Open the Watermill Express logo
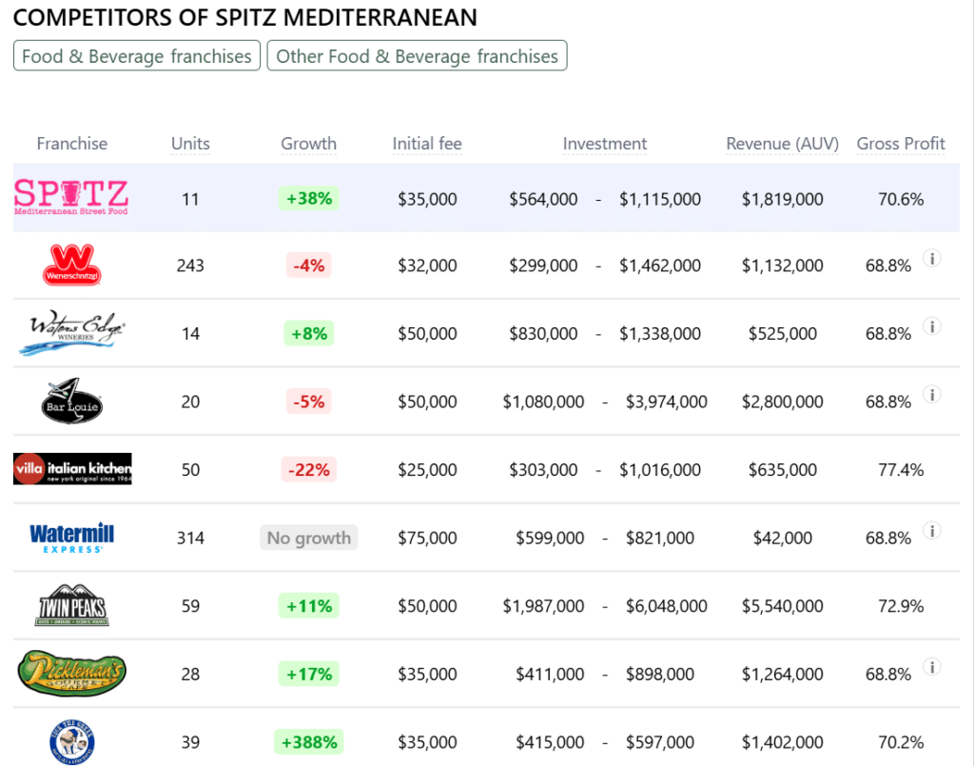This screenshot has width=974, height=766. pyautogui.click(x=72, y=538)
